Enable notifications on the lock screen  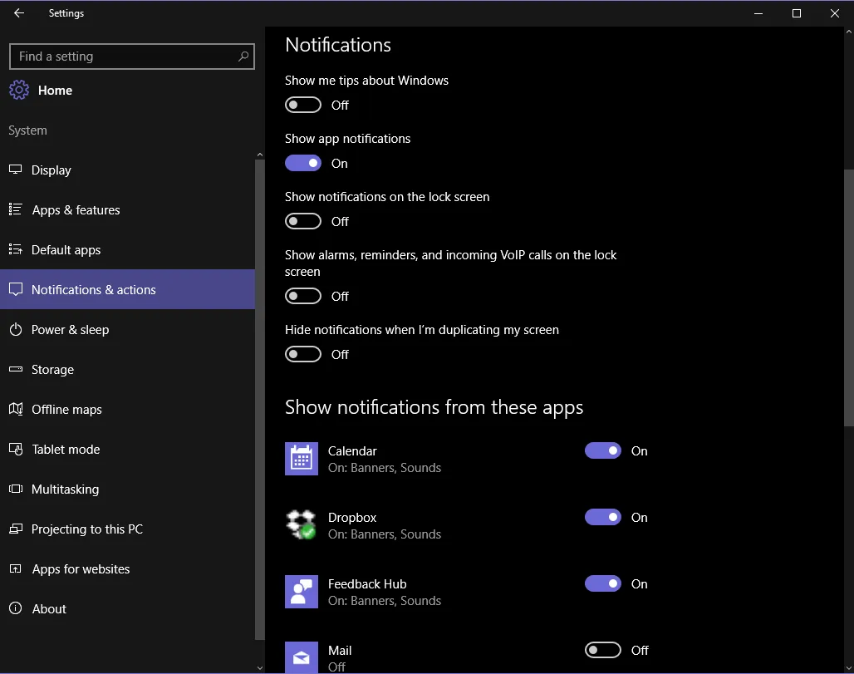(303, 222)
